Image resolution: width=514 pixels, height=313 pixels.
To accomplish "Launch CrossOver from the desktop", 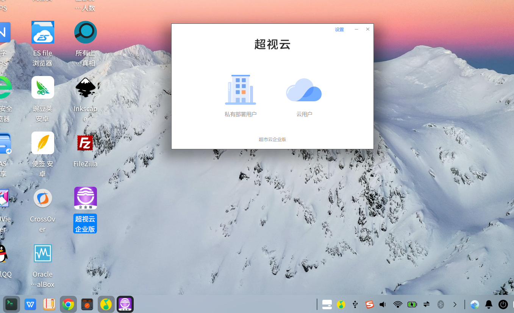I will [x=42, y=198].
